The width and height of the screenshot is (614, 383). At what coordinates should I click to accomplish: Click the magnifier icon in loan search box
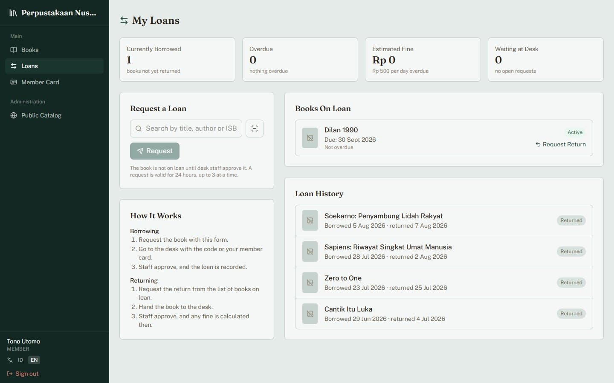pos(139,129)
